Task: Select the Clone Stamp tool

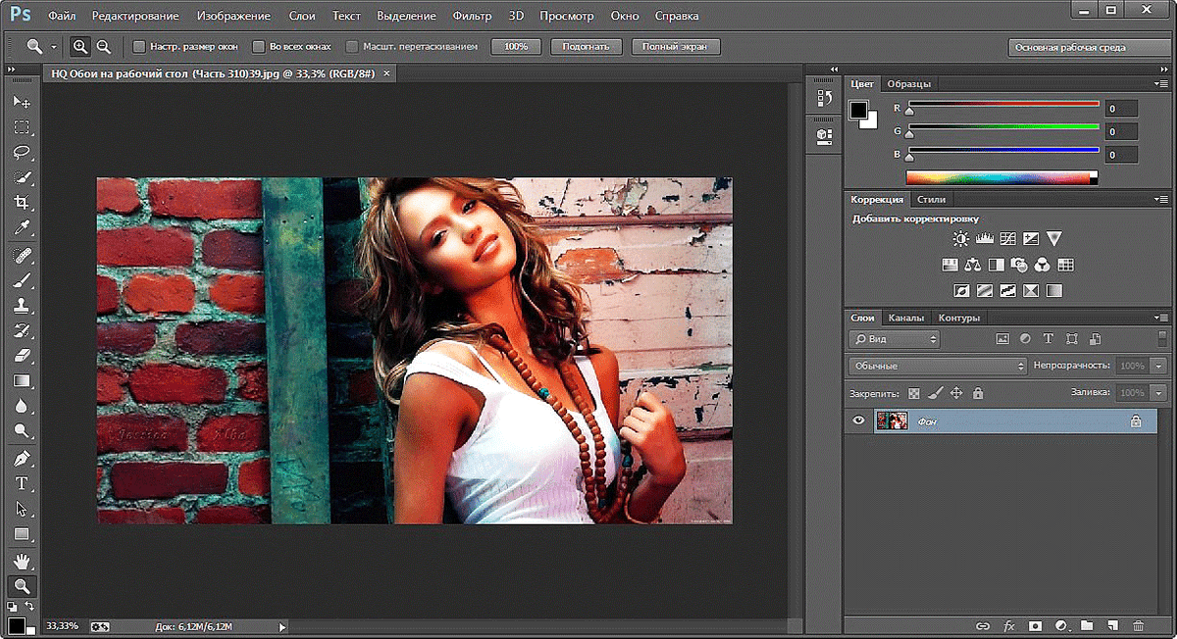Action: click(22, 305)
